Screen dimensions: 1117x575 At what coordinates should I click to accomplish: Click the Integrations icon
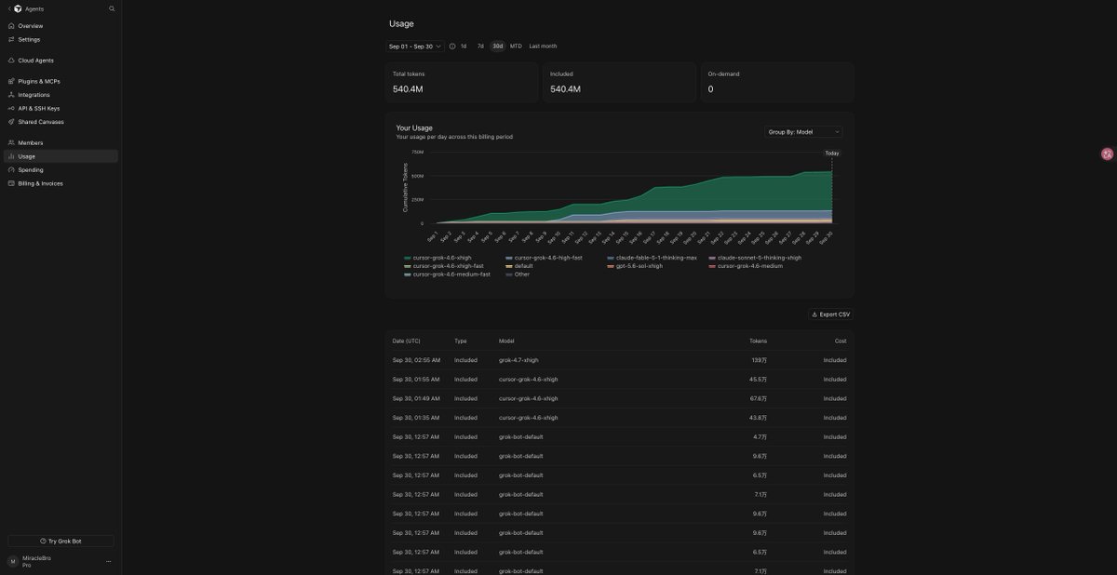point(11,95)
